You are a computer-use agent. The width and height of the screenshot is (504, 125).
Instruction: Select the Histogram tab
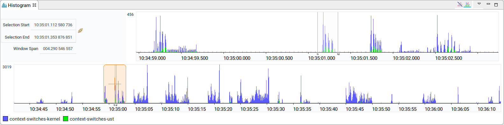[19, 5]
